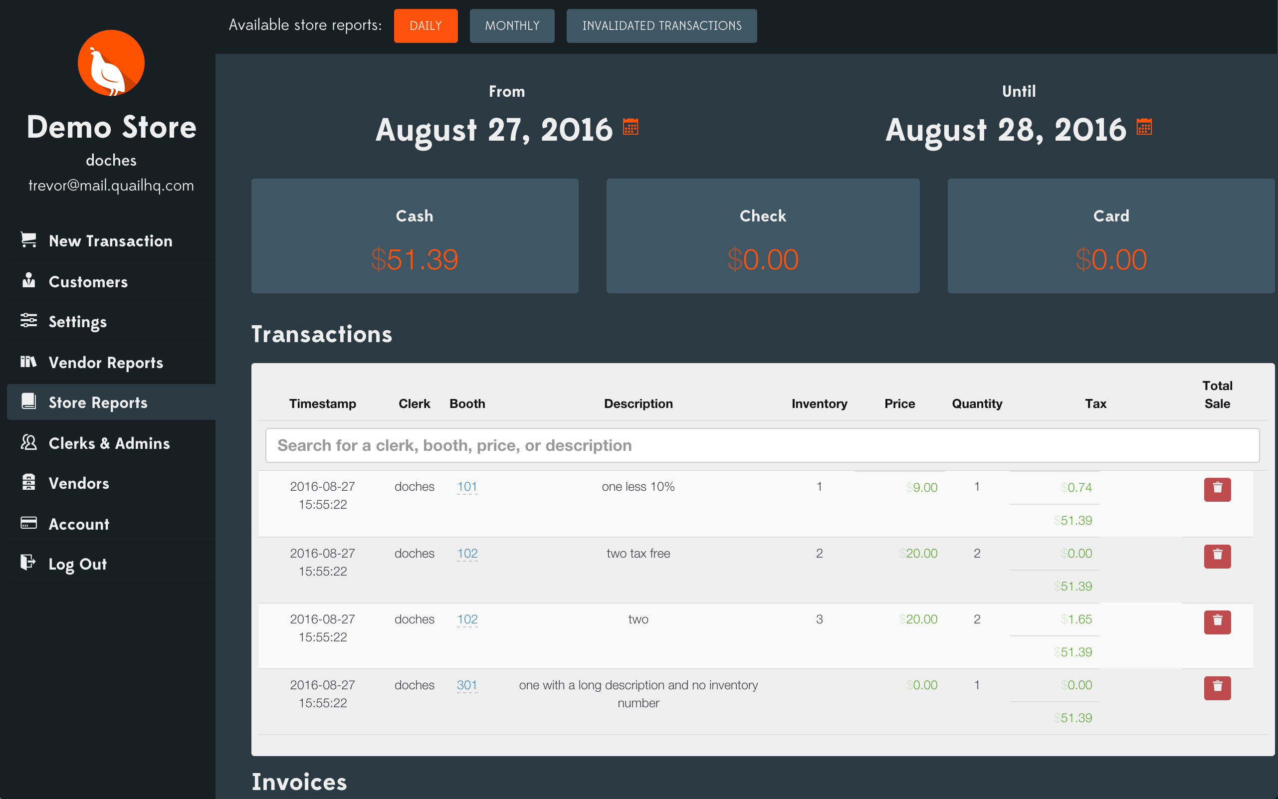The width and height of the screenshot is (1278, 799).
Task: Open the Account page
Action: (79, 524)
